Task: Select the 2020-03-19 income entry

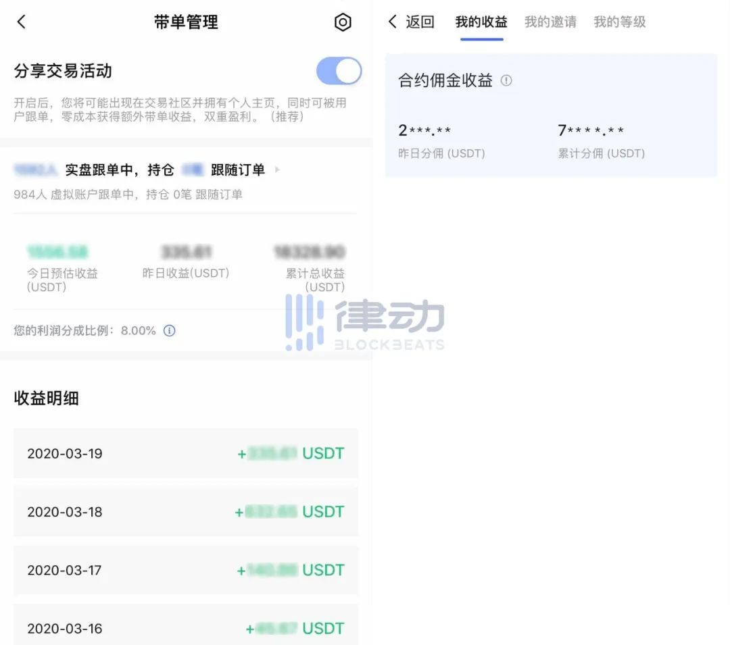Action: [186, 453]
